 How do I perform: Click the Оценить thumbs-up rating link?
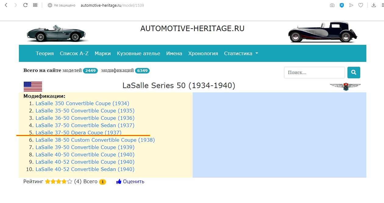pyautogui.click(x=130, y=182)
